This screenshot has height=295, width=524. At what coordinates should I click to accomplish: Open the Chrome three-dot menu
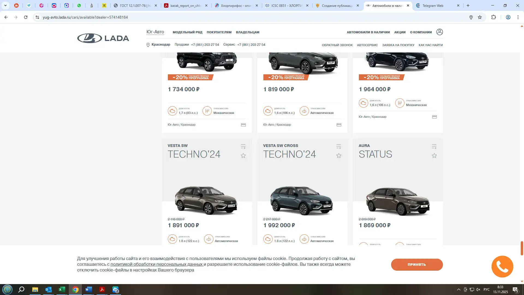point(518,17)
